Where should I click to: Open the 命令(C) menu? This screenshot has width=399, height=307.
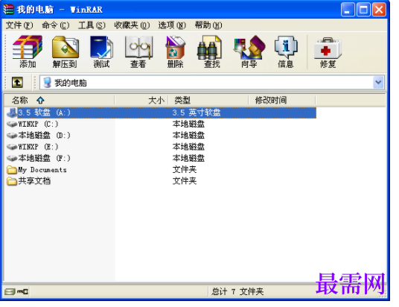[56, 25]
